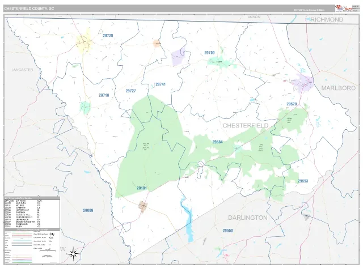Select the ZIP code 29101 label
The height and width of the screenshot is (272, 363).
tap(141, 188)
